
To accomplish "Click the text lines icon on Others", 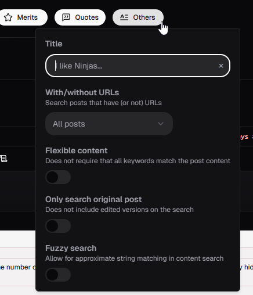I will (x=124, y=17).
